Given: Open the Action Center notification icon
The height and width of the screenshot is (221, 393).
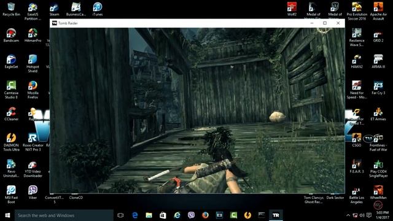Looking at the screenshot, I should [x=369, y=215].
